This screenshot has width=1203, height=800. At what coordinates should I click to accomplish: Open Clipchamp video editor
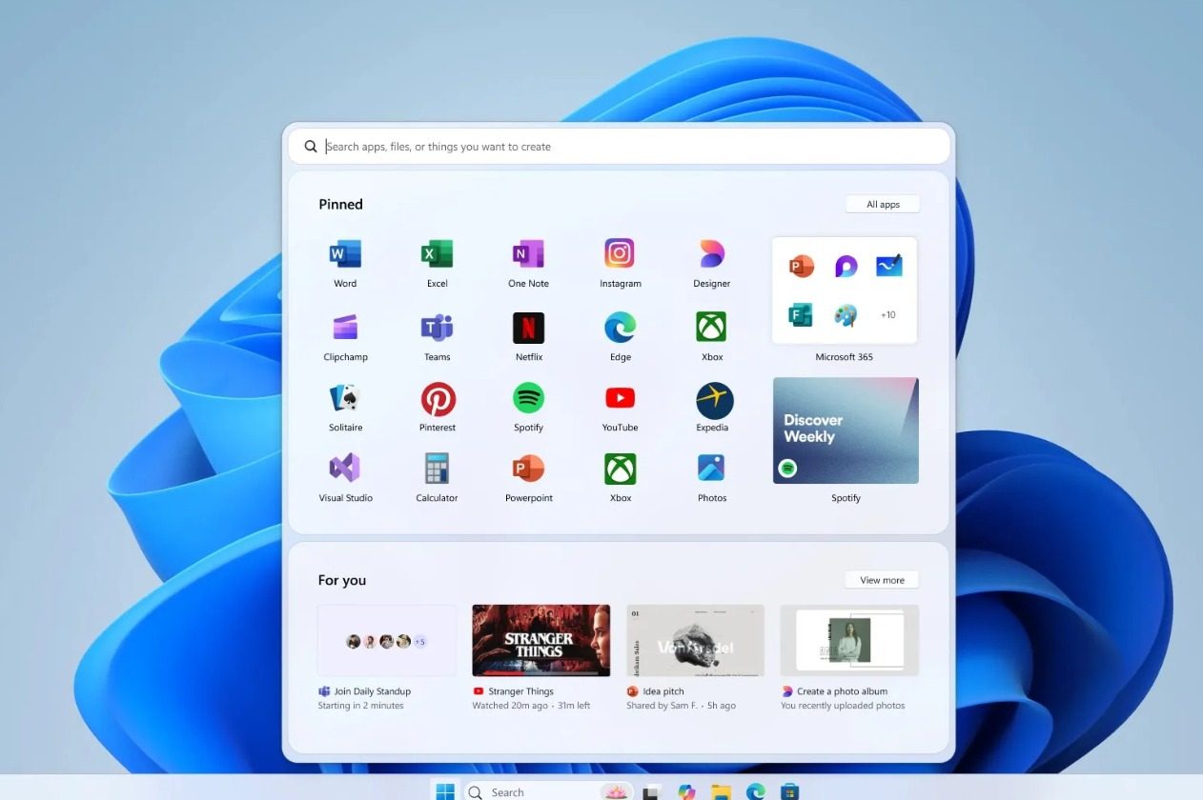(345, 328)
